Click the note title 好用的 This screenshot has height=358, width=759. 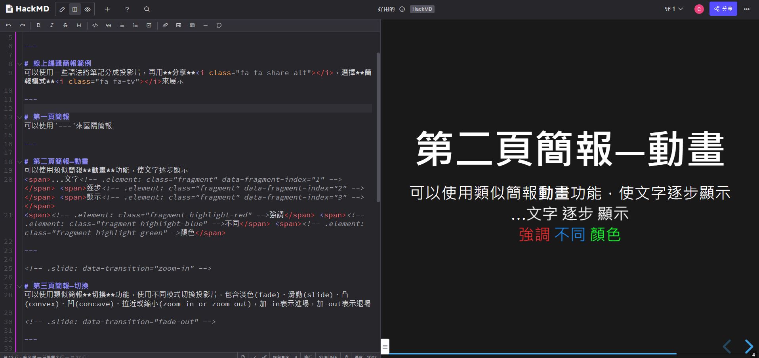pos(386,9)
